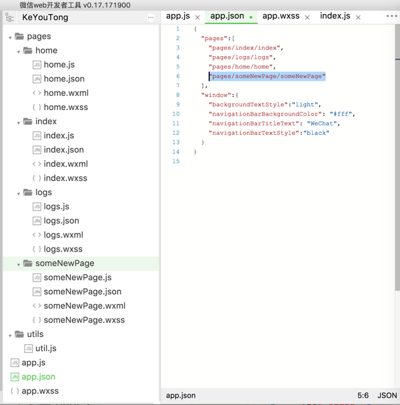Click the braces icon beside someNewPage.wxss
Viewport: 400px width, 405px height.
(x=37, y=320)
